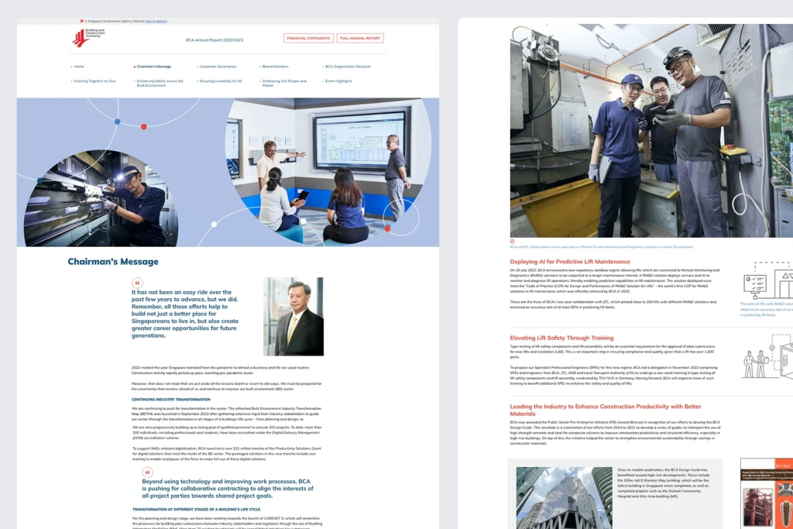Click the red dot on the hero banner arc

(x=144, y=126)
